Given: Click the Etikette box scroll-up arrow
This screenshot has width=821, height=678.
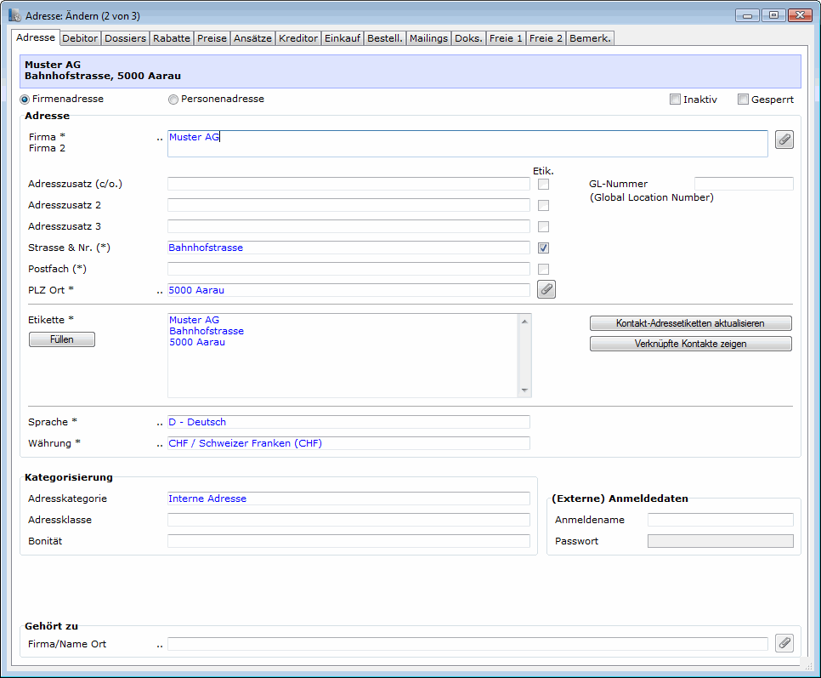Looking at the screenshot, I should [x=524, y=322].
